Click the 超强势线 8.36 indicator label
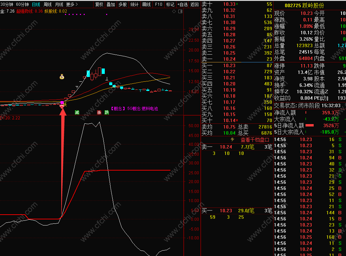The width and height of the screenshot is (346, 256). [30, 11]
